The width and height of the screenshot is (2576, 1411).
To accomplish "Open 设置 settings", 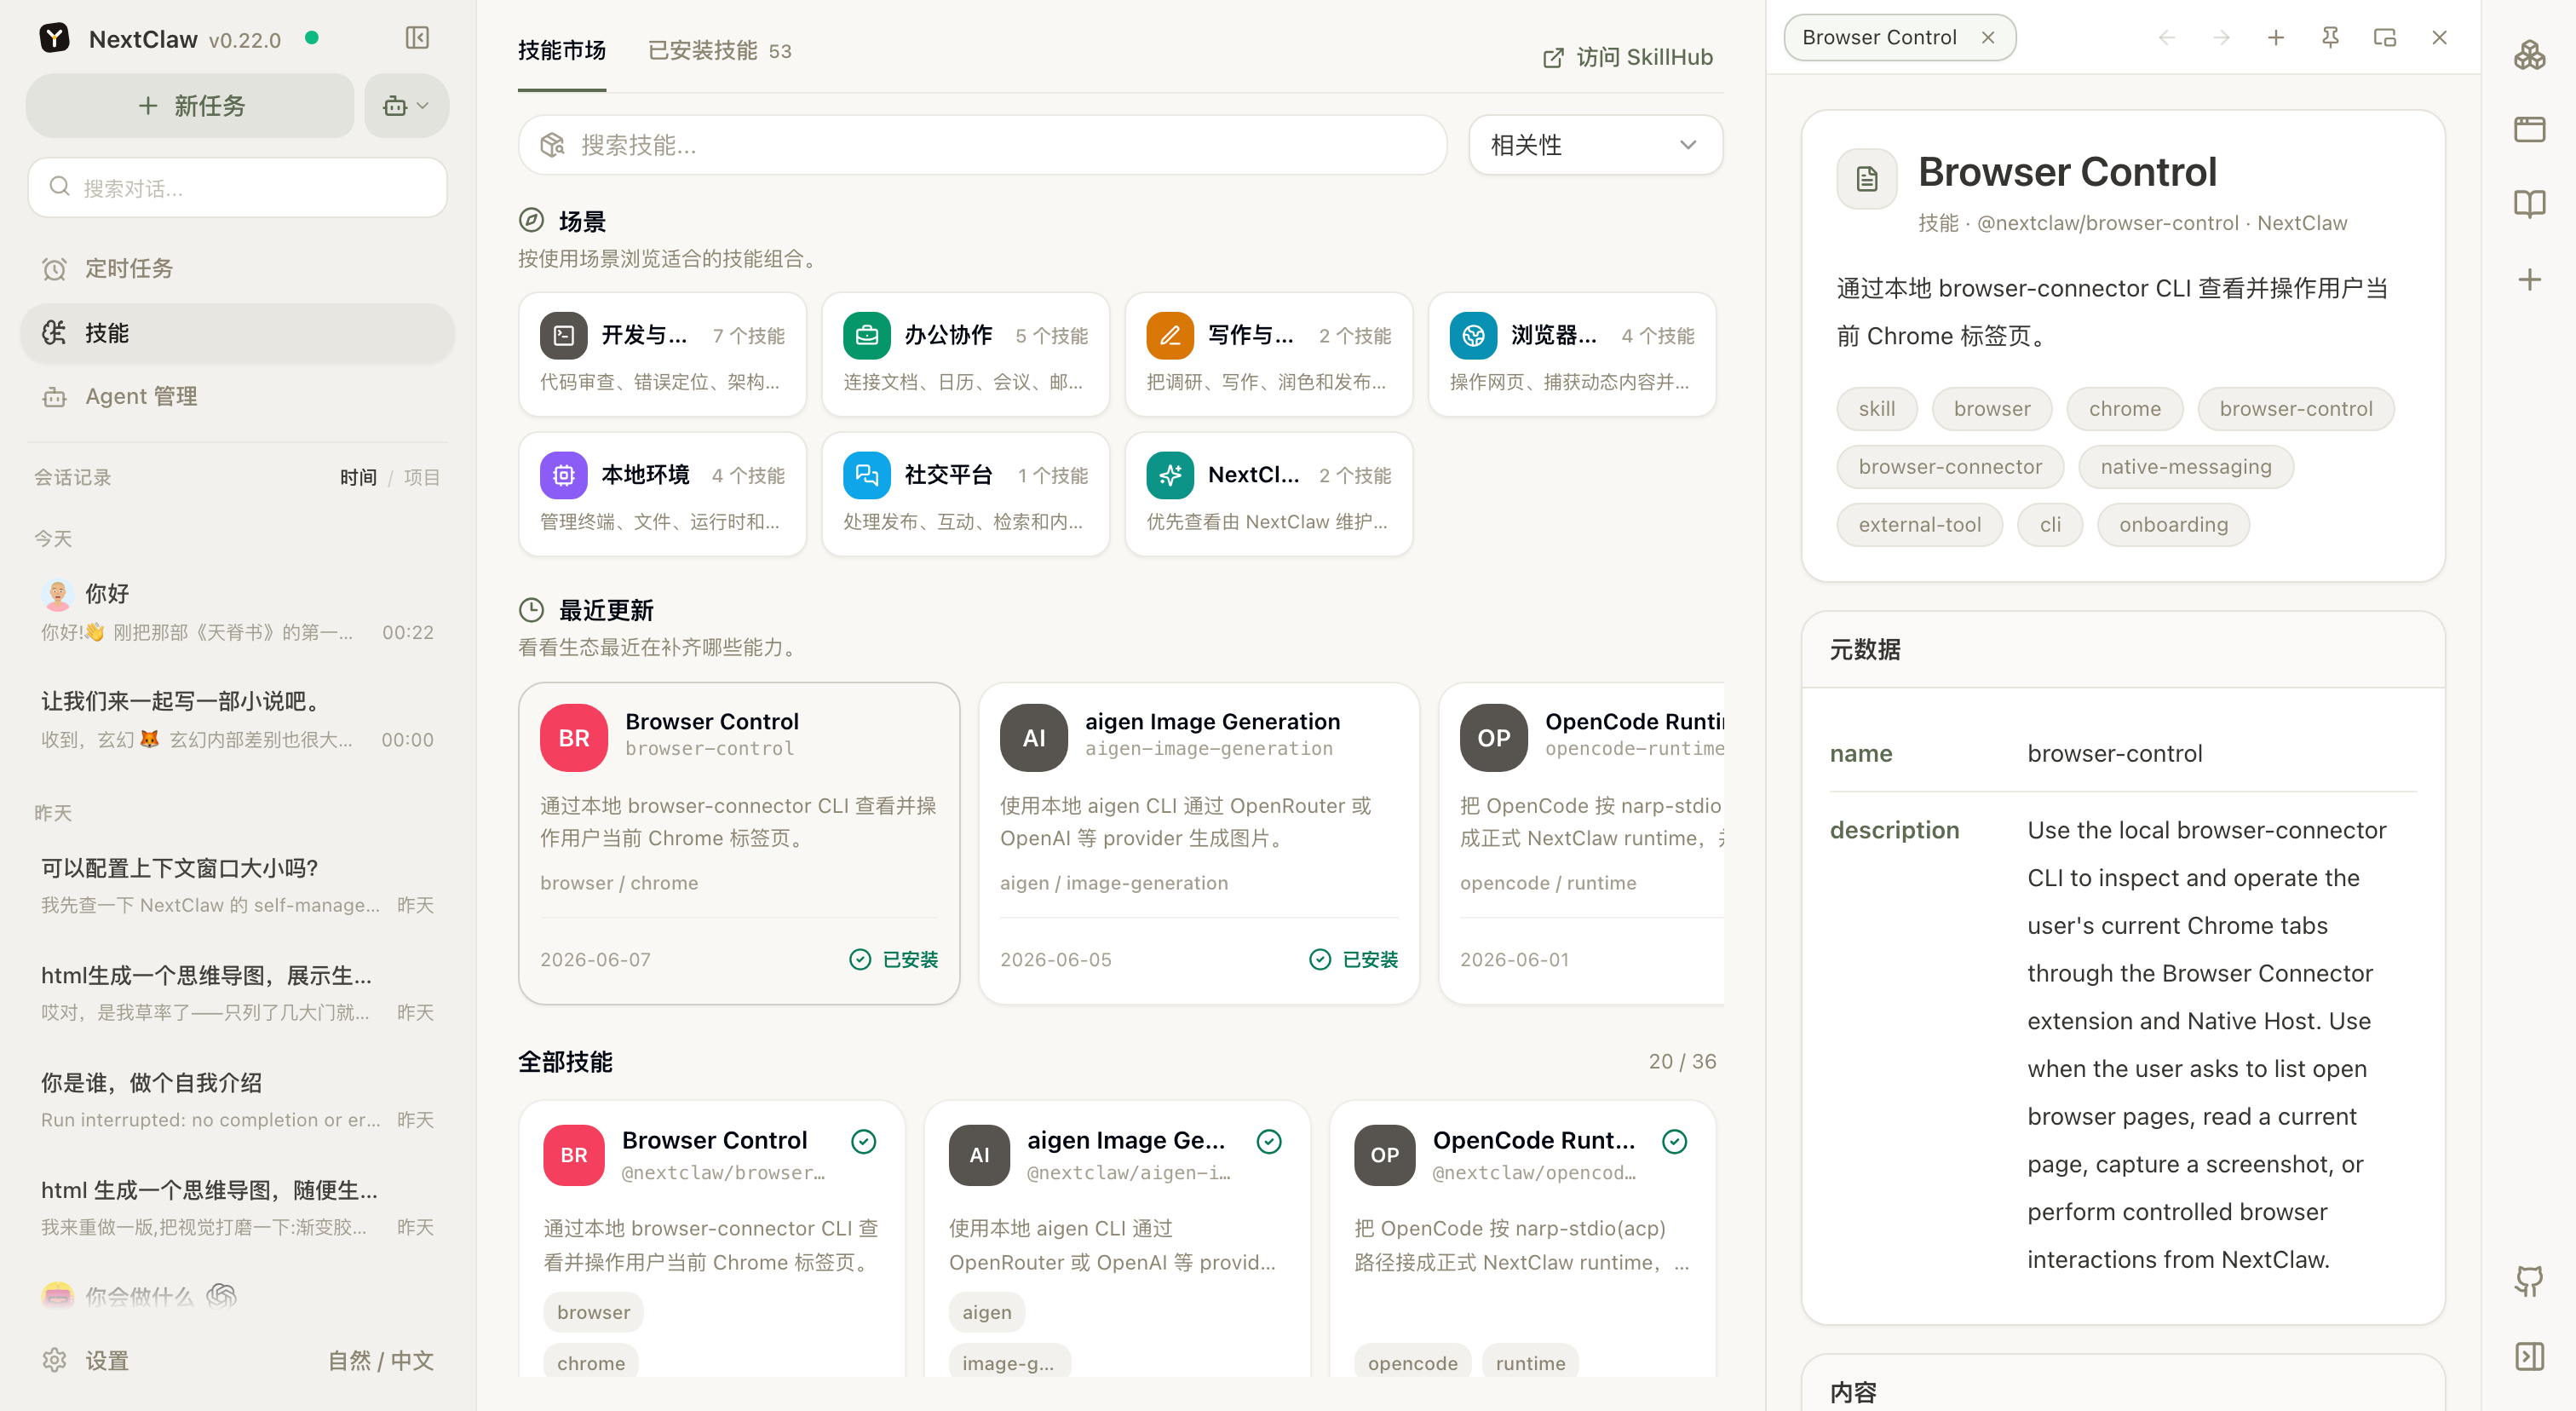I will click(x=86, y=1360).
